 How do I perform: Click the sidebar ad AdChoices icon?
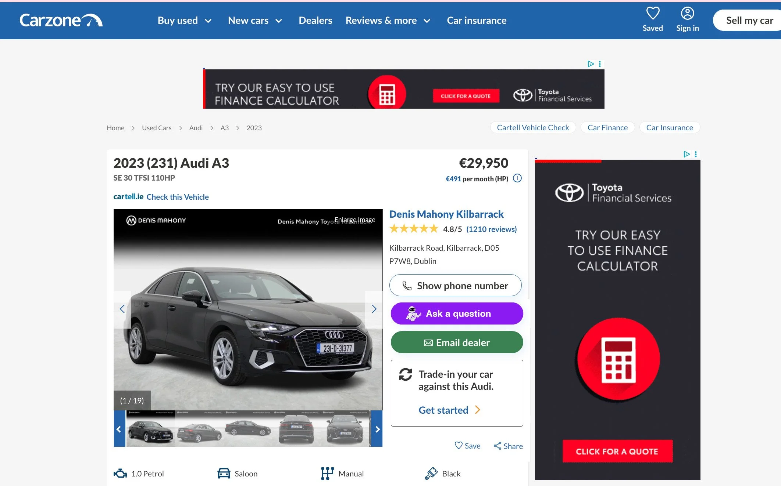coord(686,154)
